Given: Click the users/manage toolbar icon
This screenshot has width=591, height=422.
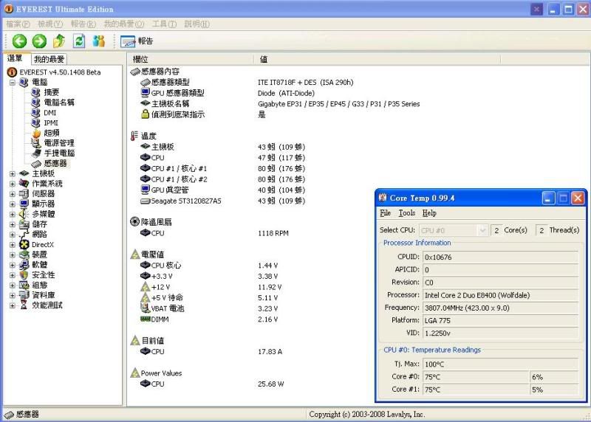Looking at the screenshot, I should click(x=99, y=41).
